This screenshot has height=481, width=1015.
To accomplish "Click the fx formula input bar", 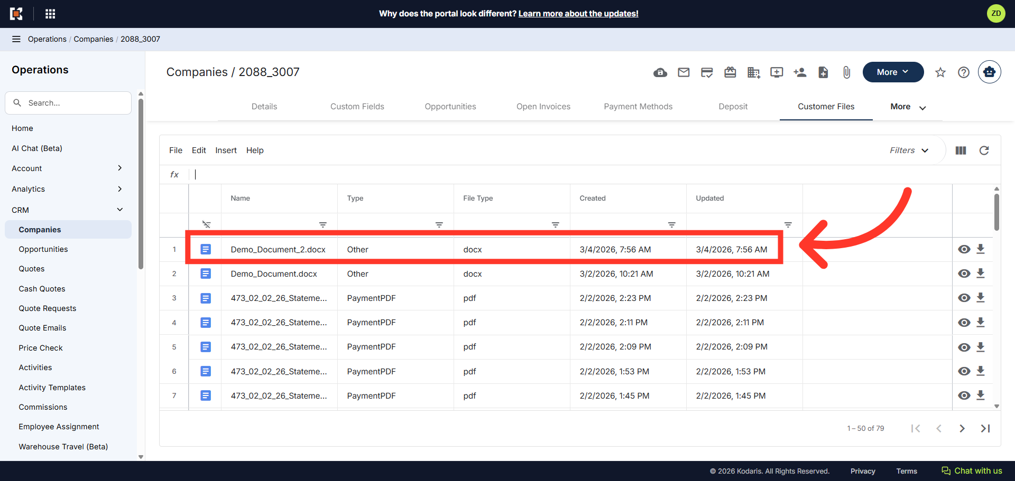I will [595, 175].
